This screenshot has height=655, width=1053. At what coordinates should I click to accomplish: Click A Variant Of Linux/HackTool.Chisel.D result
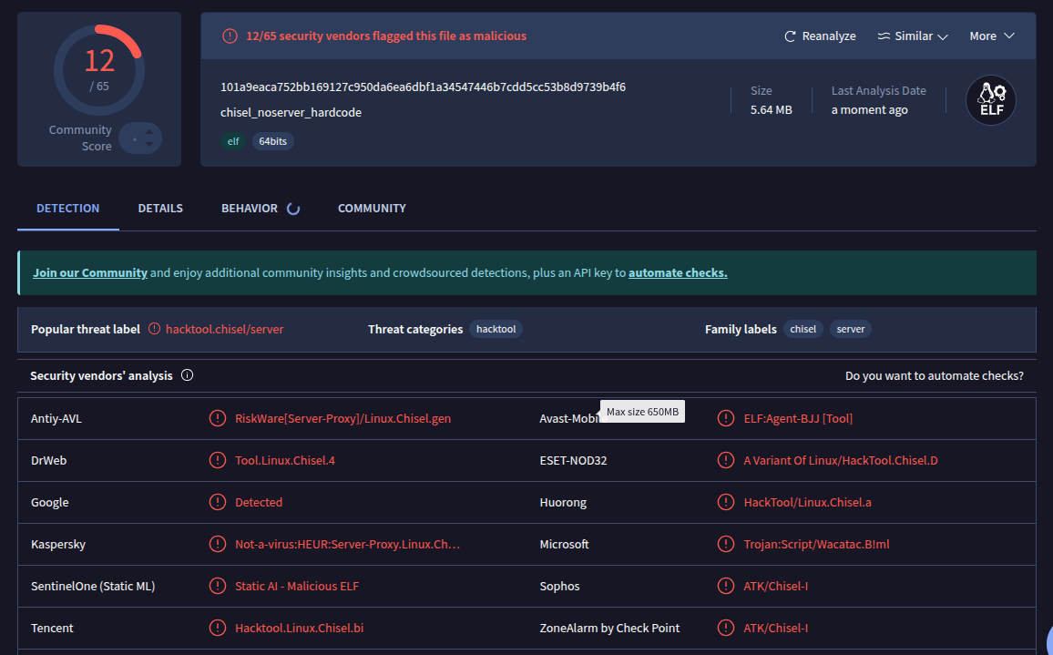[x=840, y=460]
